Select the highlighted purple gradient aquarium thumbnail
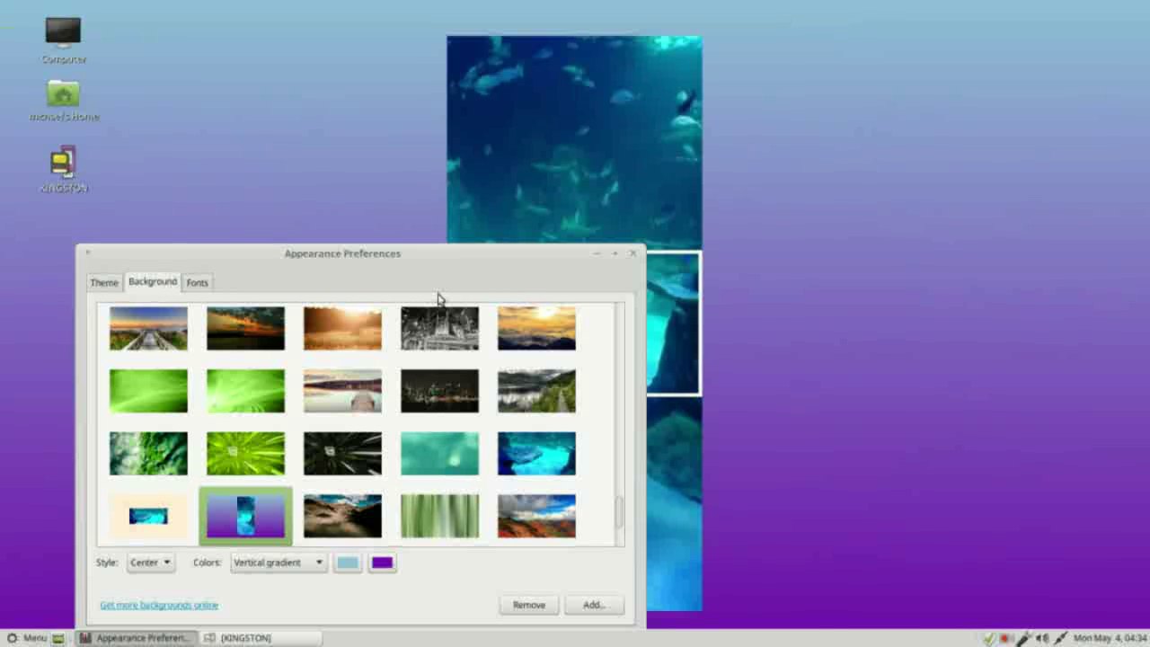Viewport: 1150px width, 647px height. tap(245, 517)
